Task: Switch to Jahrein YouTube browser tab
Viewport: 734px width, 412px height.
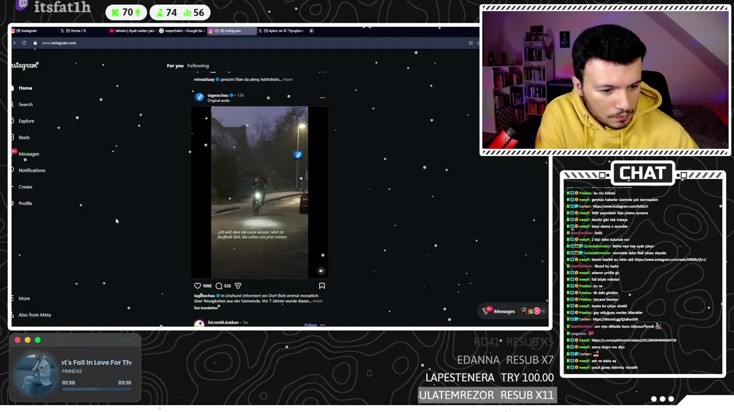Action: click(132, 31)
